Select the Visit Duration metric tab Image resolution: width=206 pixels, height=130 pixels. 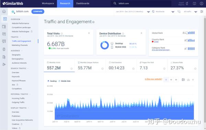(x=121, y=66)
